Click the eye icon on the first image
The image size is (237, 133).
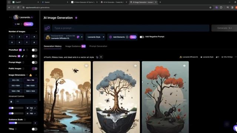(86, 66)
